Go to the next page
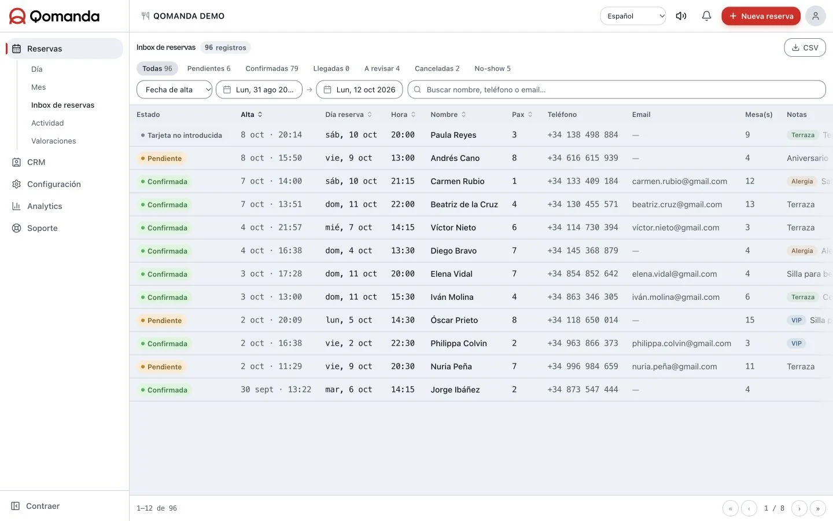This screenshot has width=833, height=521. (x=799, y=508)
